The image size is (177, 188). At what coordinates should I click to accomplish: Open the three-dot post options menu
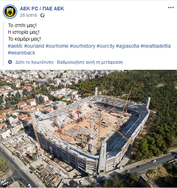[x=171, y=7]
